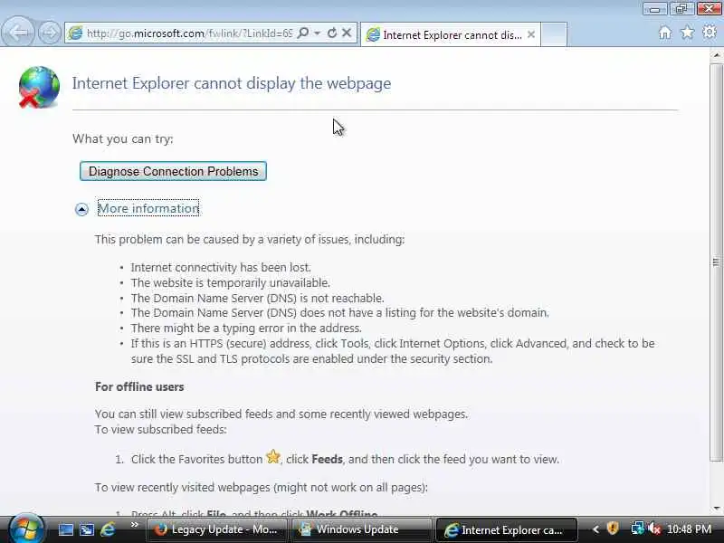Click the More information link
Image resolution: width=724 pixels, height=543 pixels.
[148, 208]
